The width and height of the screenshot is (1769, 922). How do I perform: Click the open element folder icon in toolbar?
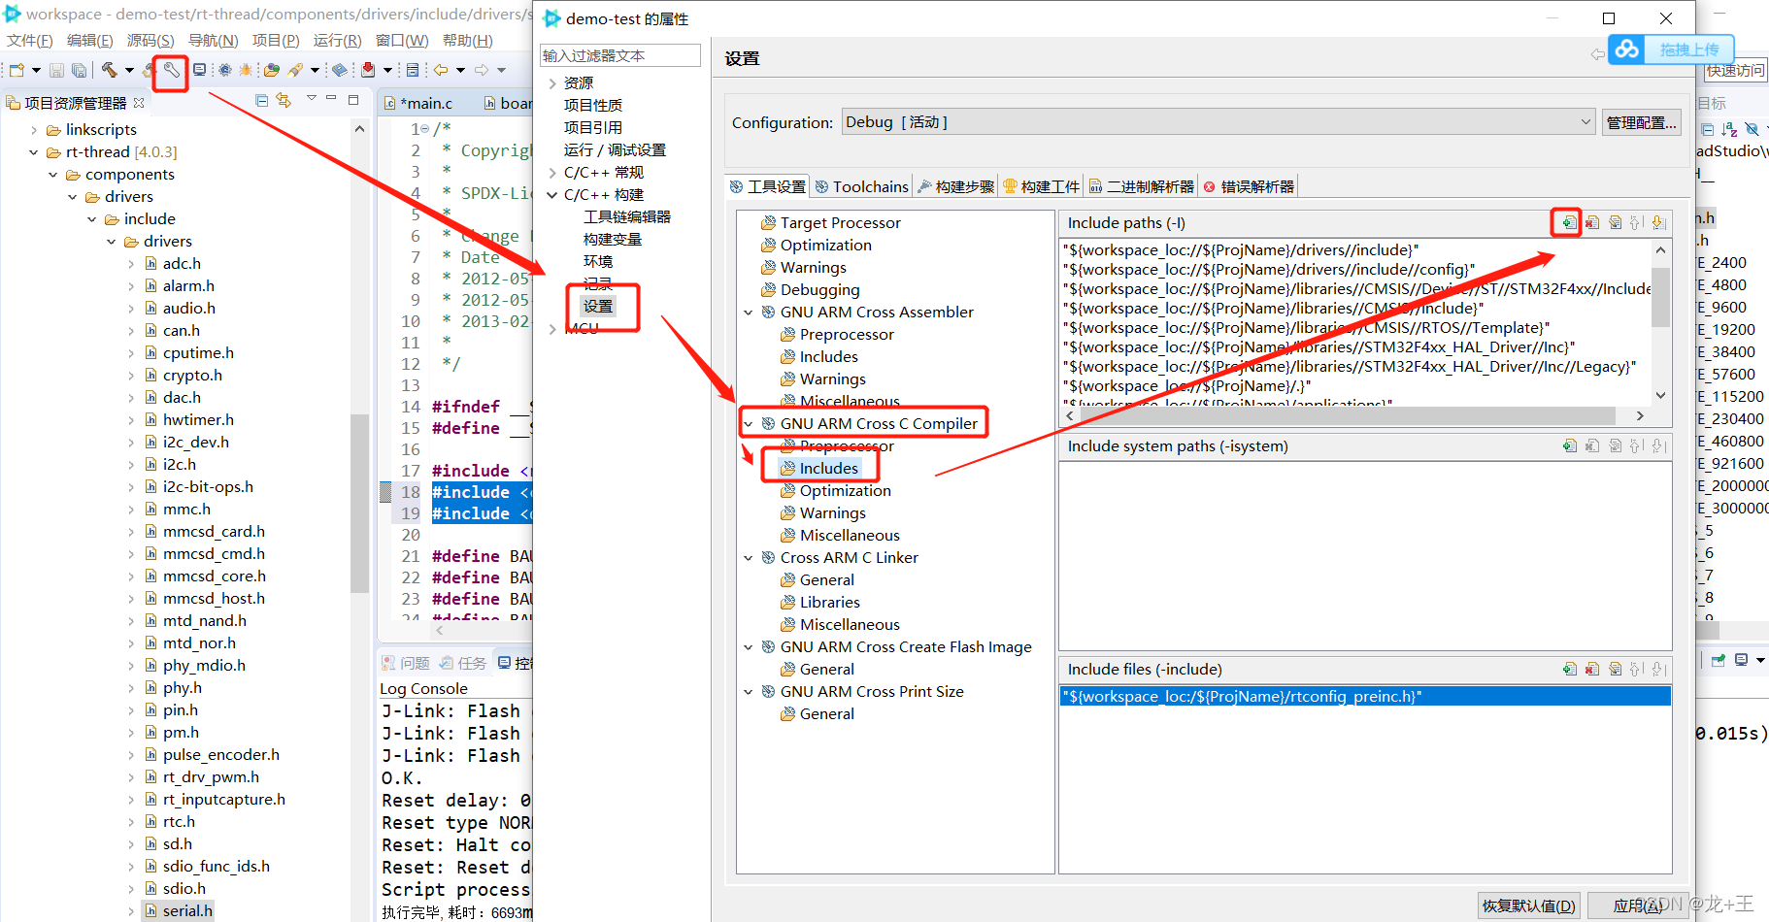coord(272,70)
